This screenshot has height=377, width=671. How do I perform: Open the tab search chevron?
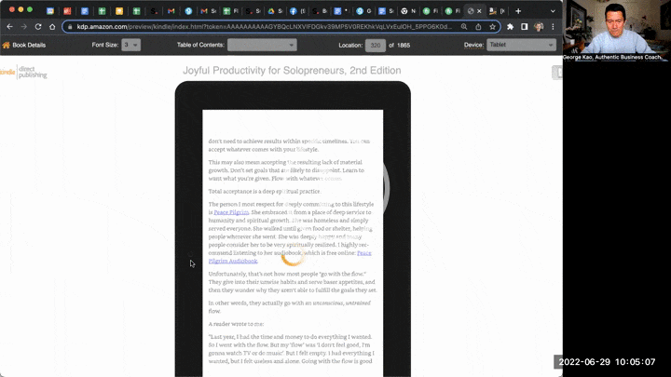click(x=553, y=11)
